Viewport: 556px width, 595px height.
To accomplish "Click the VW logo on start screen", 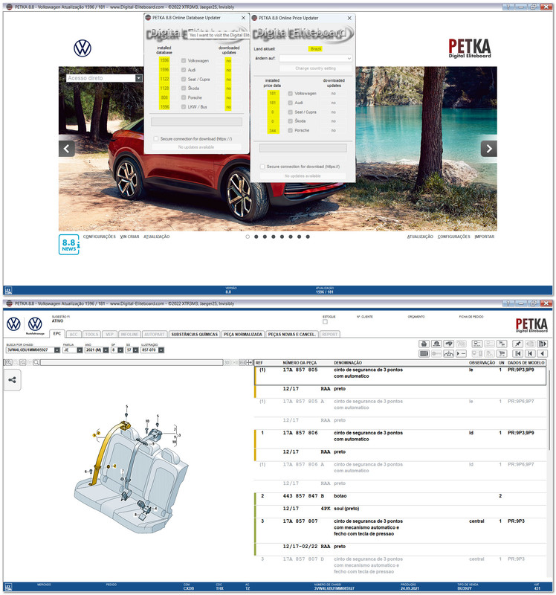I will 83,48.
